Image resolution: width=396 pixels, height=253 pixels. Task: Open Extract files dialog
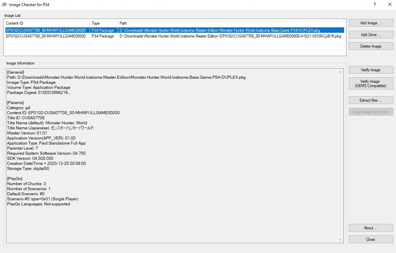[371, 100]
